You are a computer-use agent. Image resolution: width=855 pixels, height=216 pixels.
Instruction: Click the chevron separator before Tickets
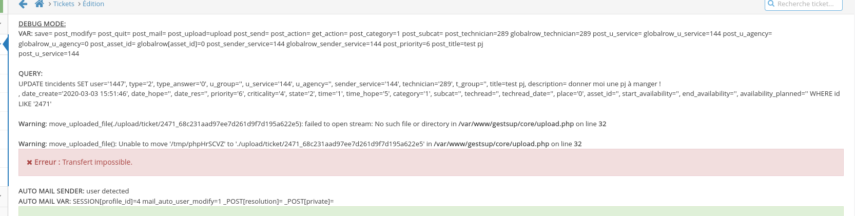tap(50, 4)
